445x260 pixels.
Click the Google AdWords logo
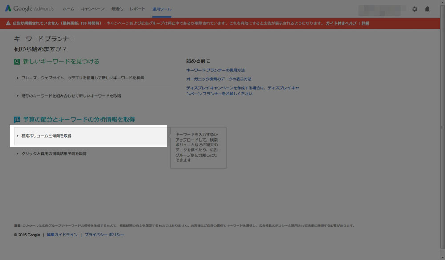pos(30,9)
